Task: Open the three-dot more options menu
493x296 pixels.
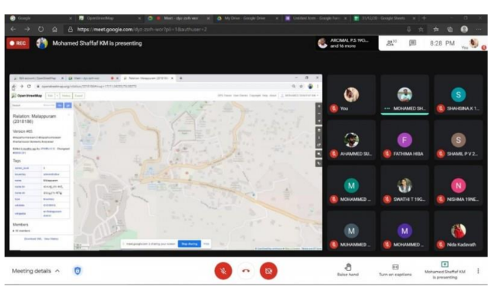Action: pos(479,271)
